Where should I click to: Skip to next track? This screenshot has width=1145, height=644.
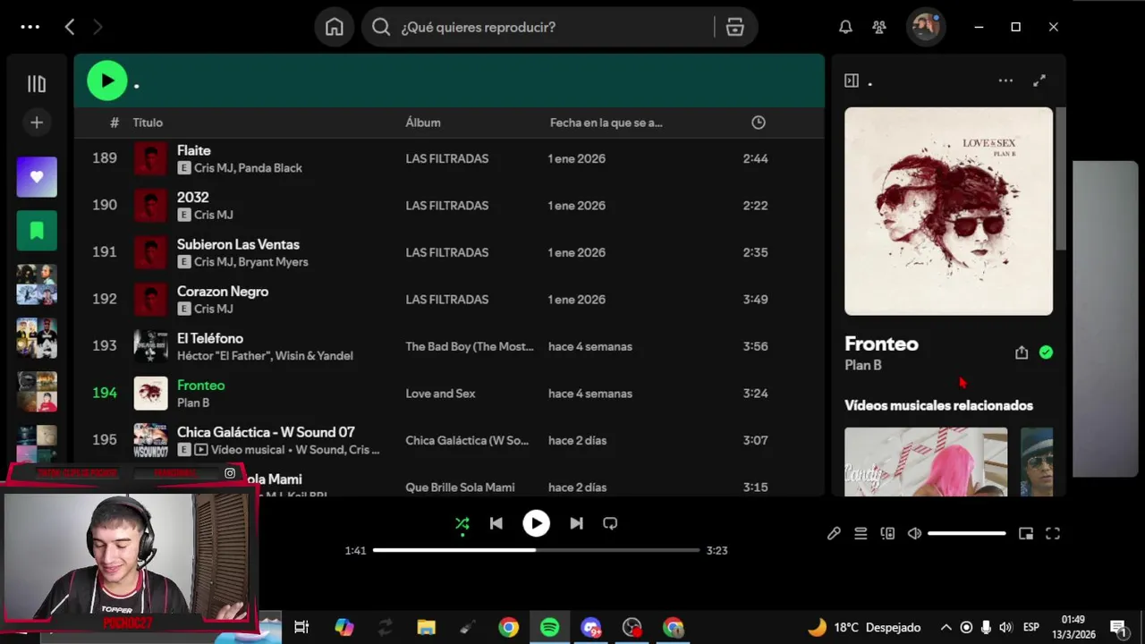[x=576, y=523]
